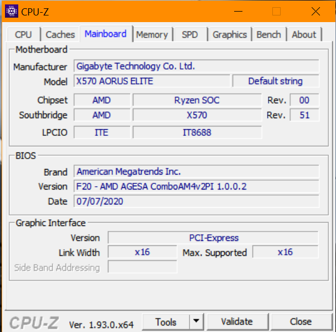Screen dimensions: 336x332
Task: Click the southbridge Rev. 51 value
Action: click(x=304, y=115)
